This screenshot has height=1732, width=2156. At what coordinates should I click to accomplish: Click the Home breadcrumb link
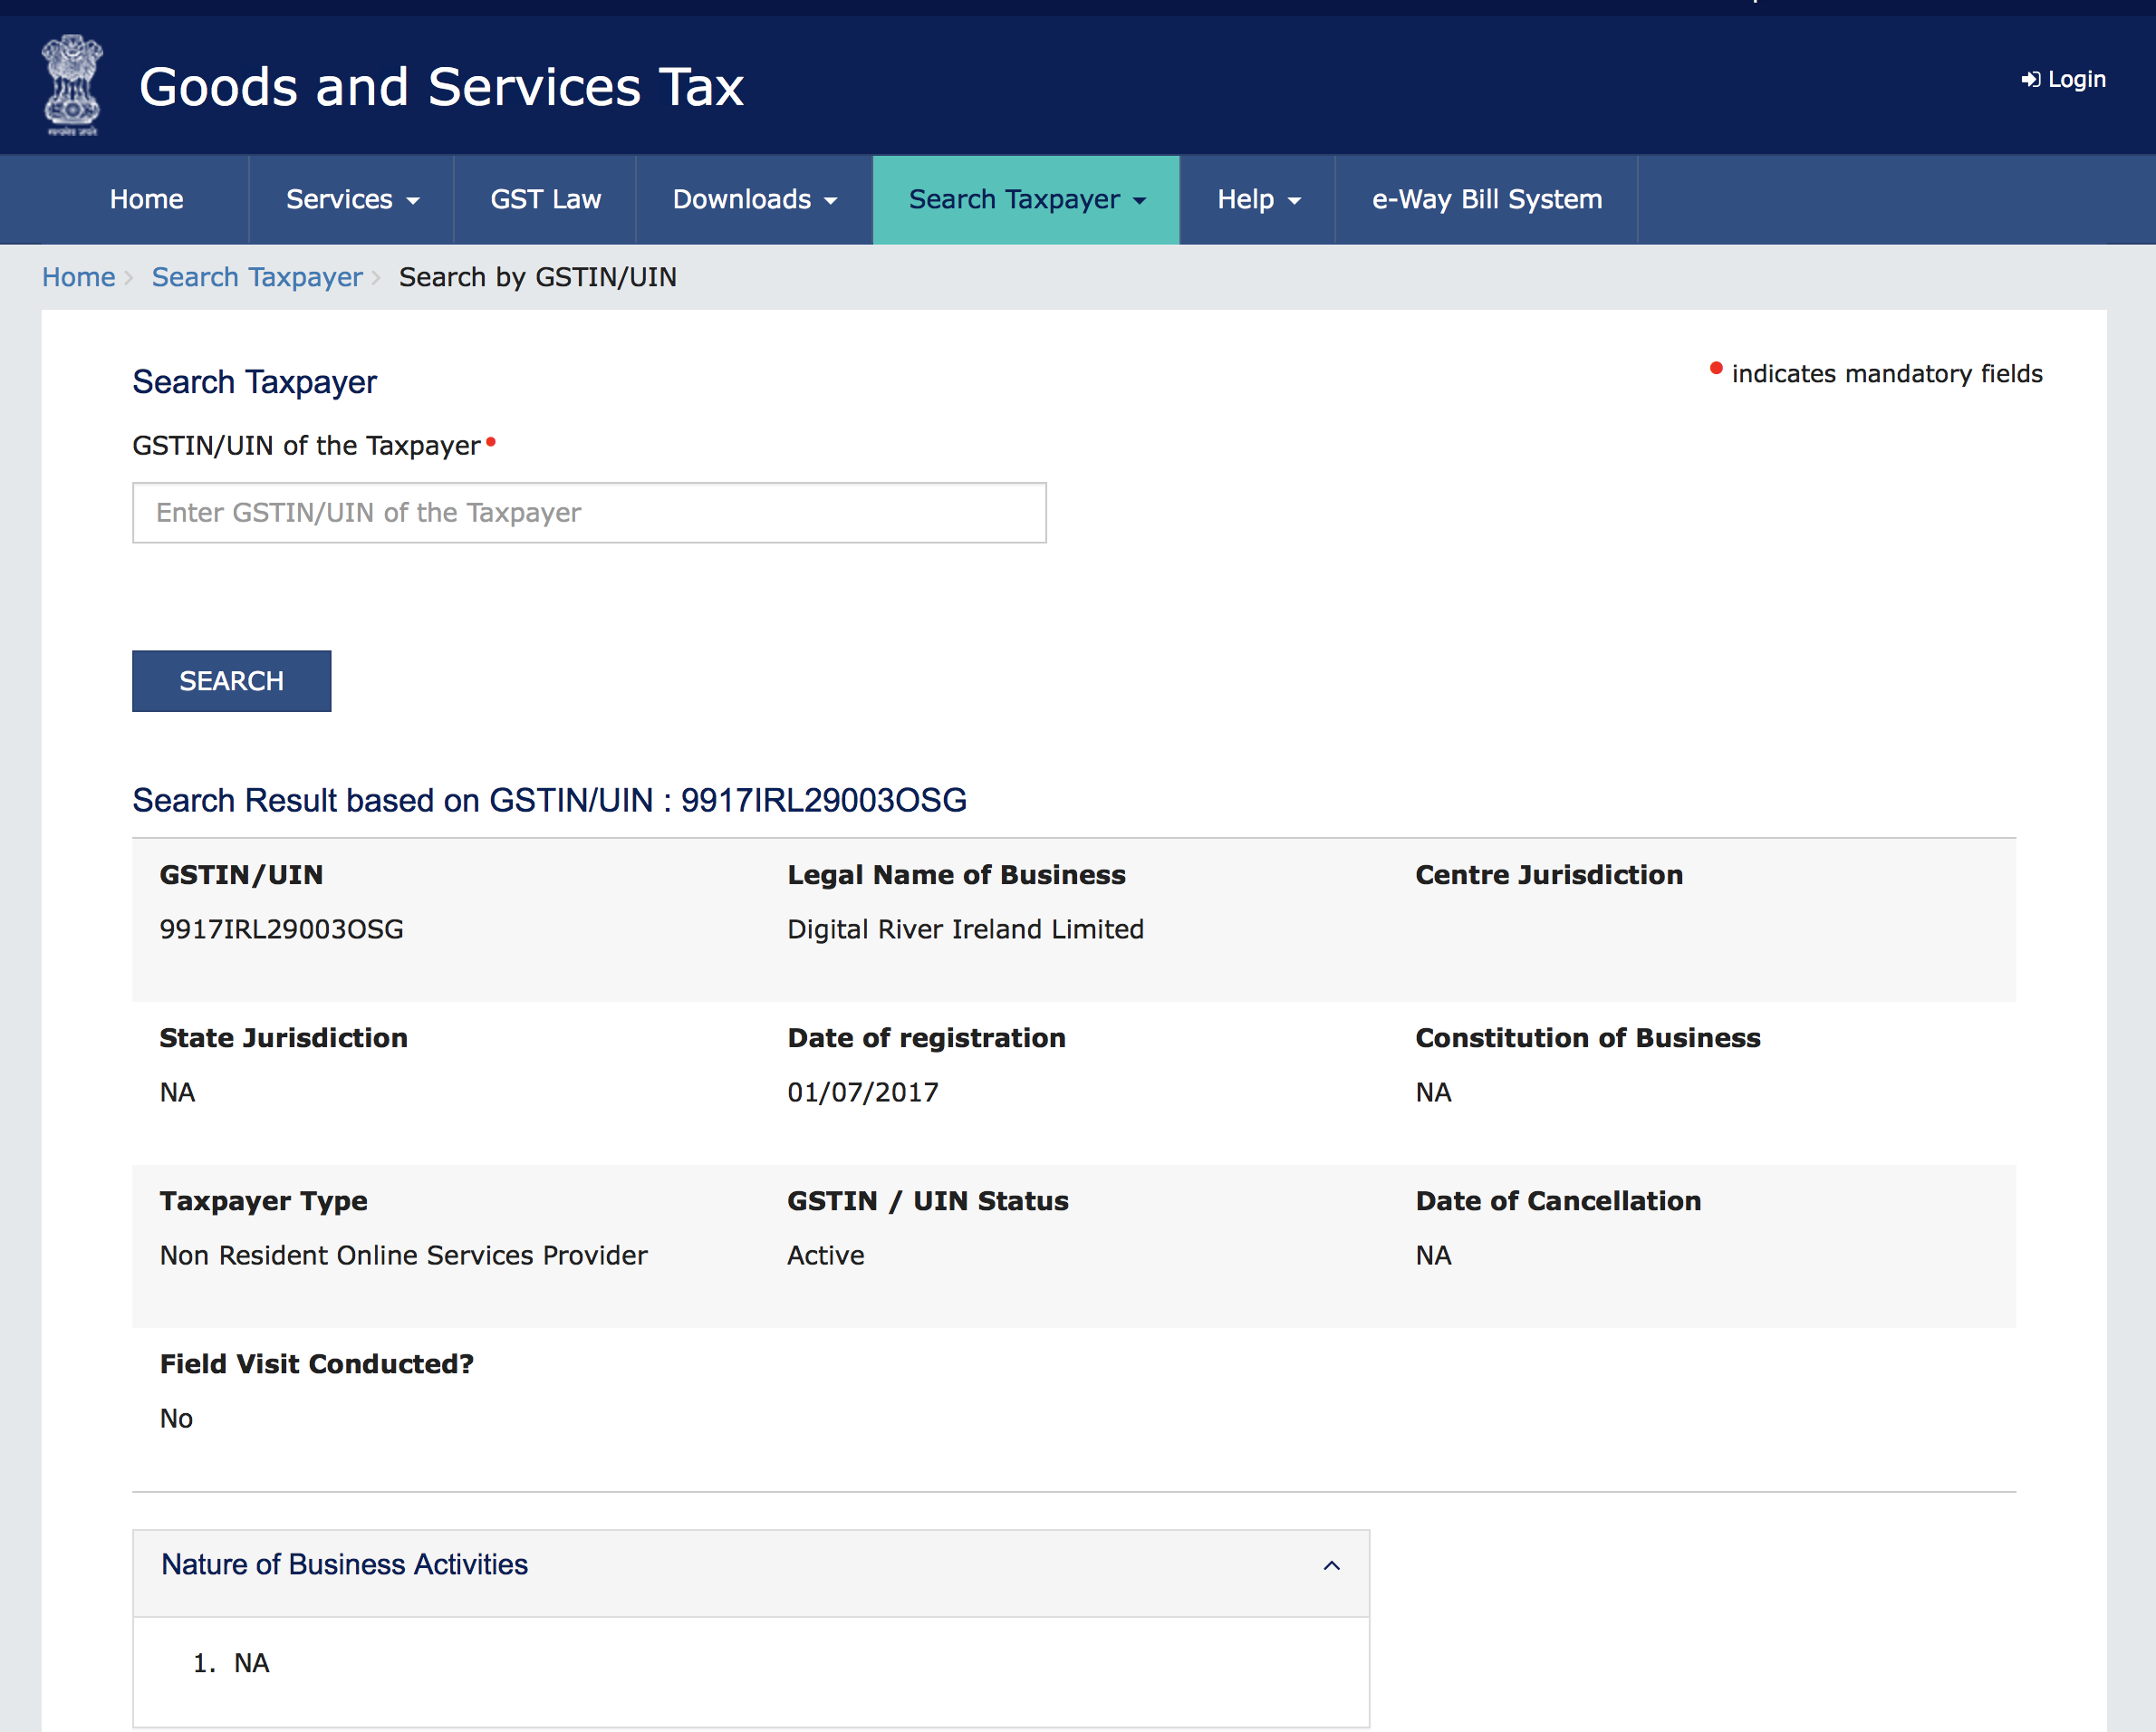(x=78, y=277)
